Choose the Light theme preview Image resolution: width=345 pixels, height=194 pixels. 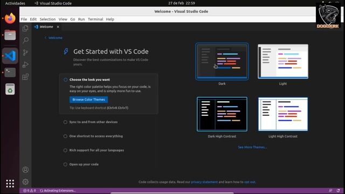[x=283, y=61]
